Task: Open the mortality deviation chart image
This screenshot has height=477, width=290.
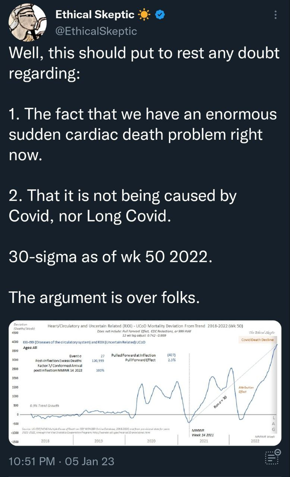Action: click(x=145, y=383)
